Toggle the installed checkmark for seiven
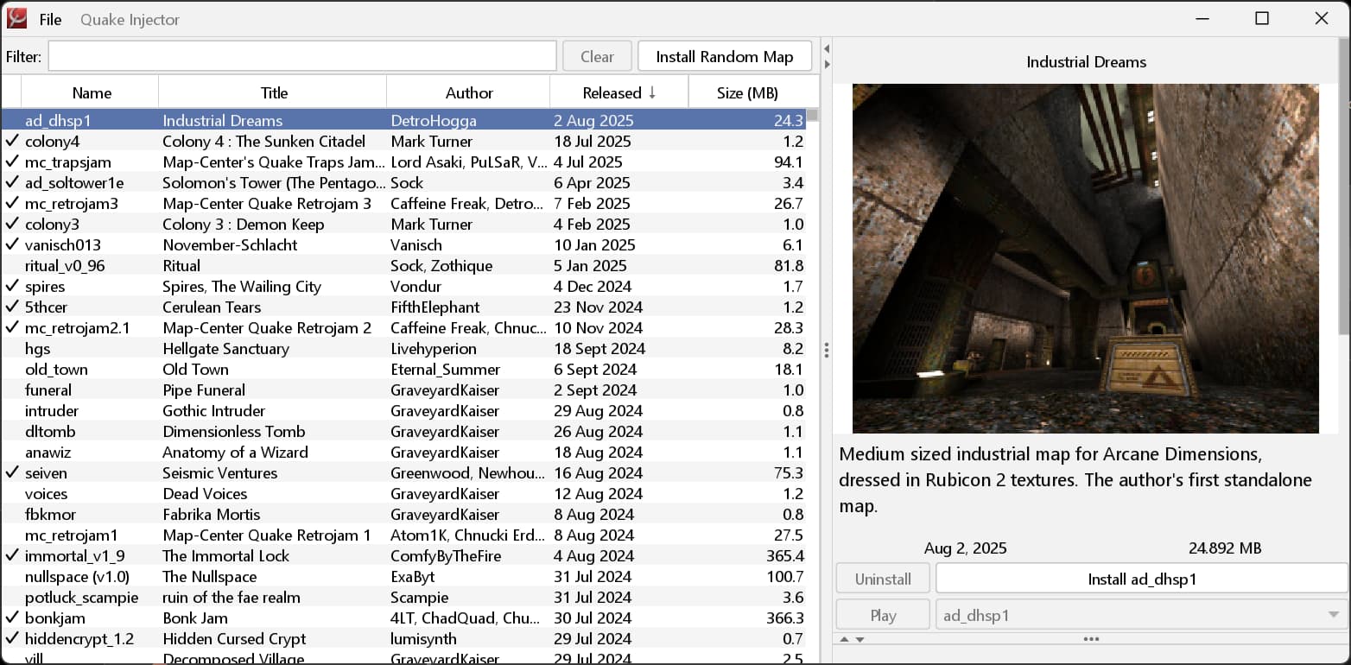Screen dimensions: 1351x665 tap(12, 472)
